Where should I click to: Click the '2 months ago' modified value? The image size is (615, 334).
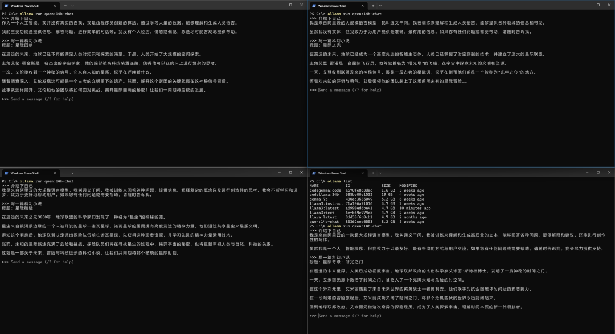pos(413,217)
